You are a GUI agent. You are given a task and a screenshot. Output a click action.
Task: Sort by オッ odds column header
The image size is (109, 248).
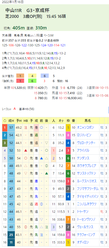61,121
